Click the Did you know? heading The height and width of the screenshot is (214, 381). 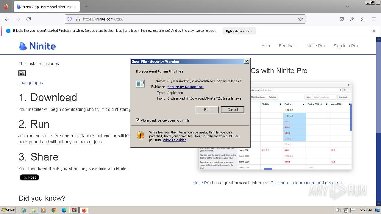42,198
